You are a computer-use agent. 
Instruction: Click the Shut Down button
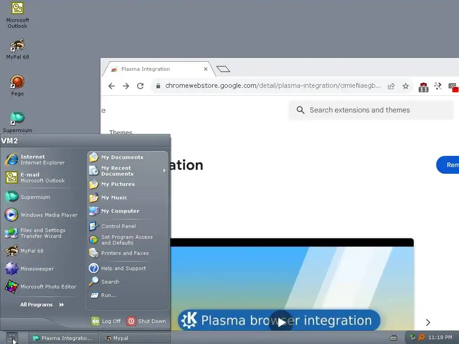click(147, 321)
